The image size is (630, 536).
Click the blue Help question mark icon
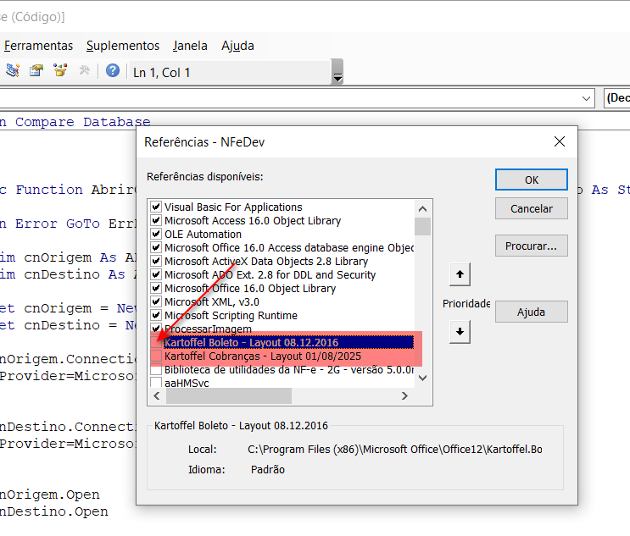(x=112, y=71)
